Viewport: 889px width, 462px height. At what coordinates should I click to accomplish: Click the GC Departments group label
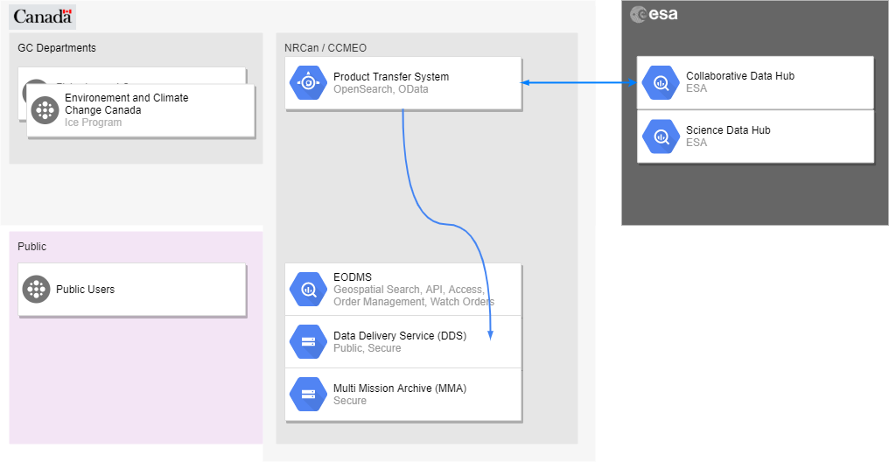57,47
